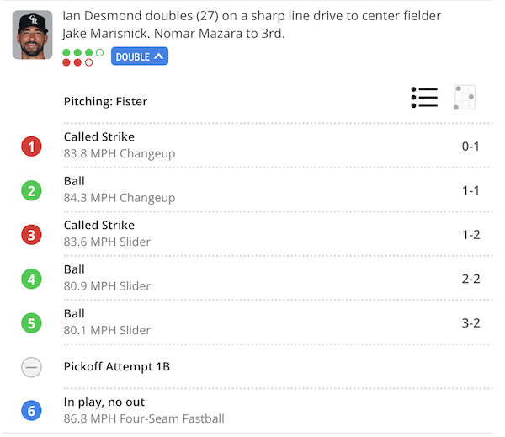Click green pitch number 2 circle
The height and width of the screenshot is (437, 505).
(31, 190)
